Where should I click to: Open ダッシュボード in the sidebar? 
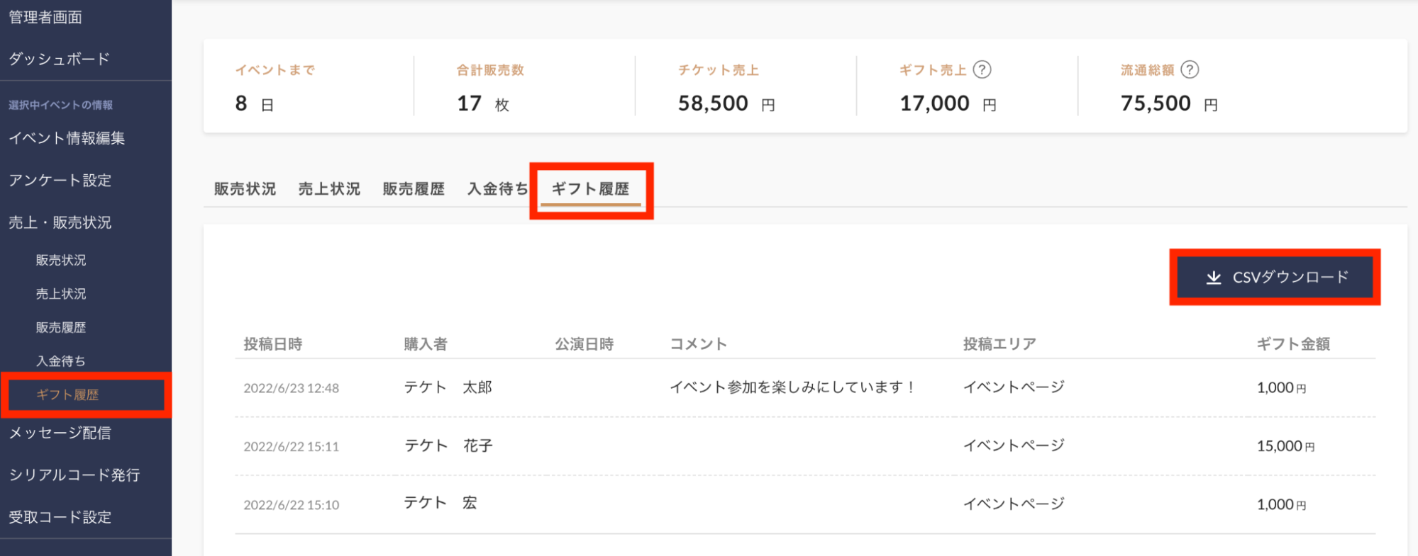point(60,59)
